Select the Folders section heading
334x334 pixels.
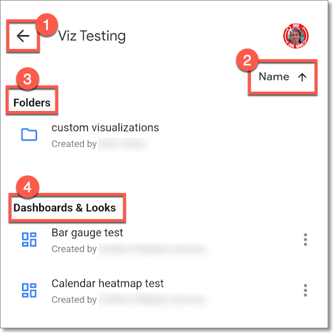coord(32,102)
